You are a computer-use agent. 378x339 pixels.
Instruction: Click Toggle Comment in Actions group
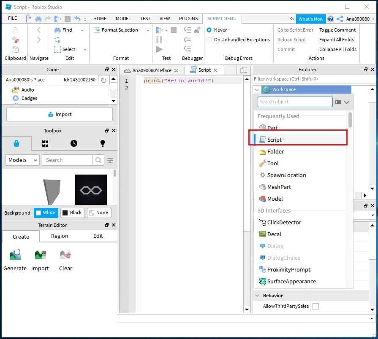point(337,30)
